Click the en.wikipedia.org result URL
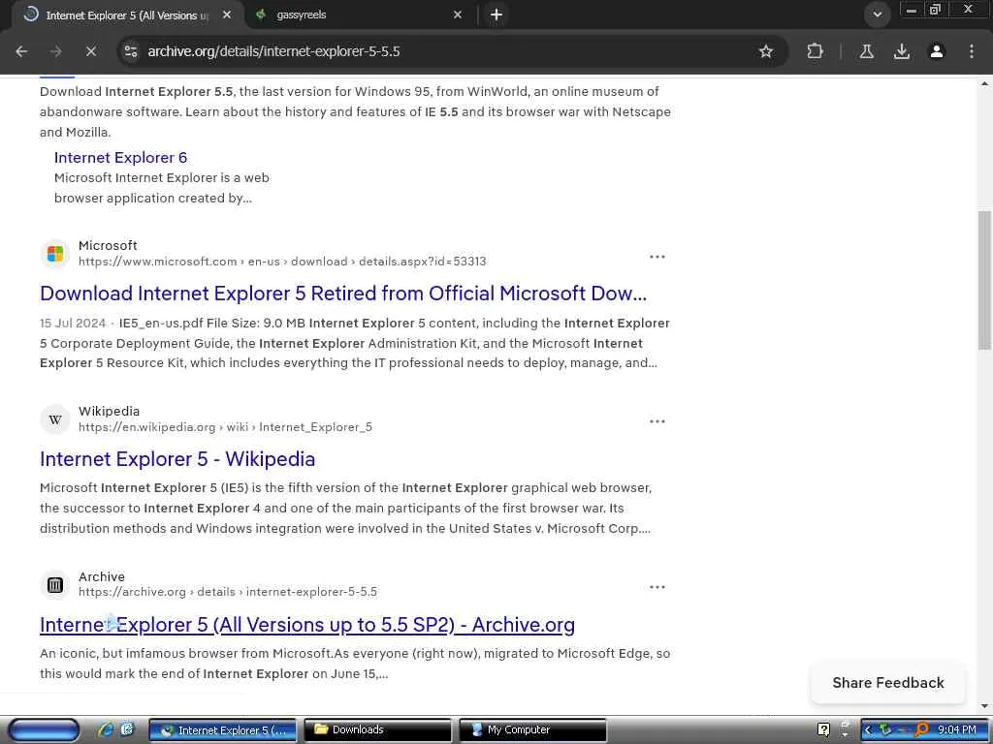Screen dimensions: 993x744 click(225, 427)
